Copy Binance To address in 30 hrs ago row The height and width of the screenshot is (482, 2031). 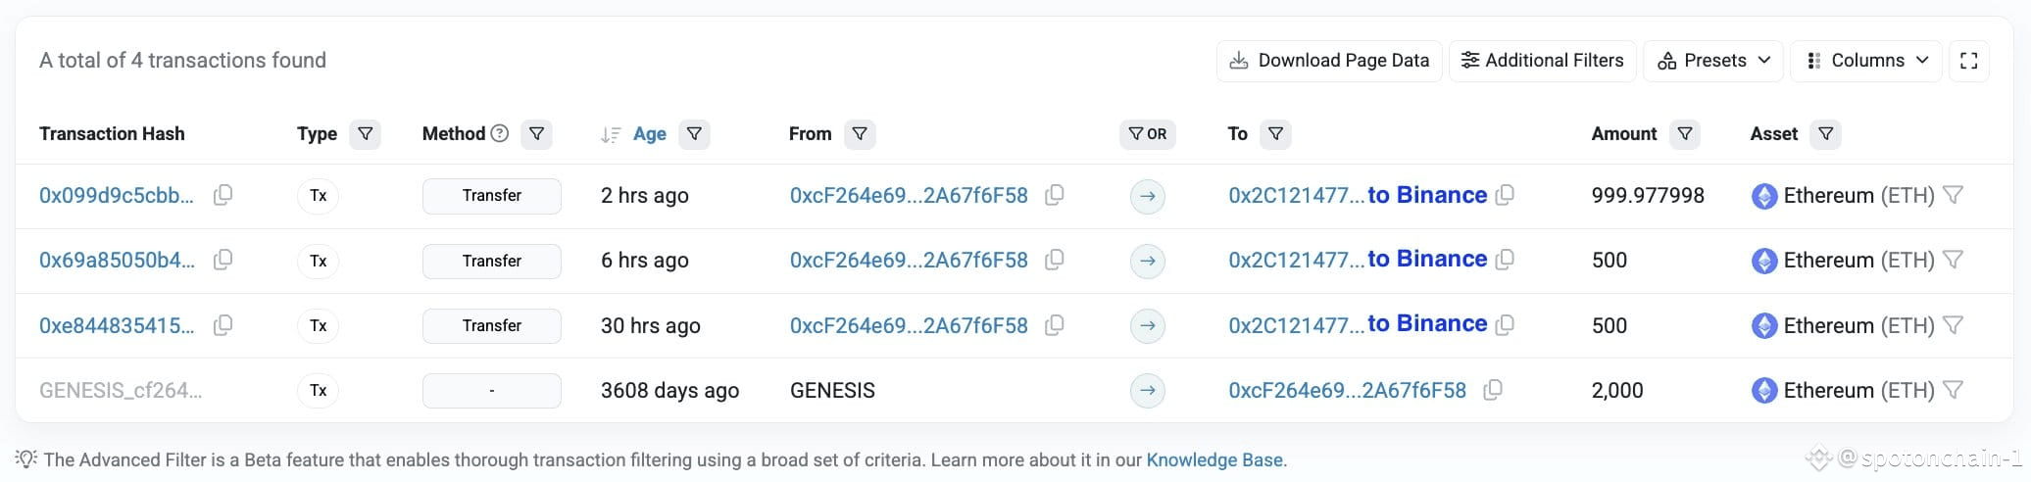click(x=1505, y=324)
